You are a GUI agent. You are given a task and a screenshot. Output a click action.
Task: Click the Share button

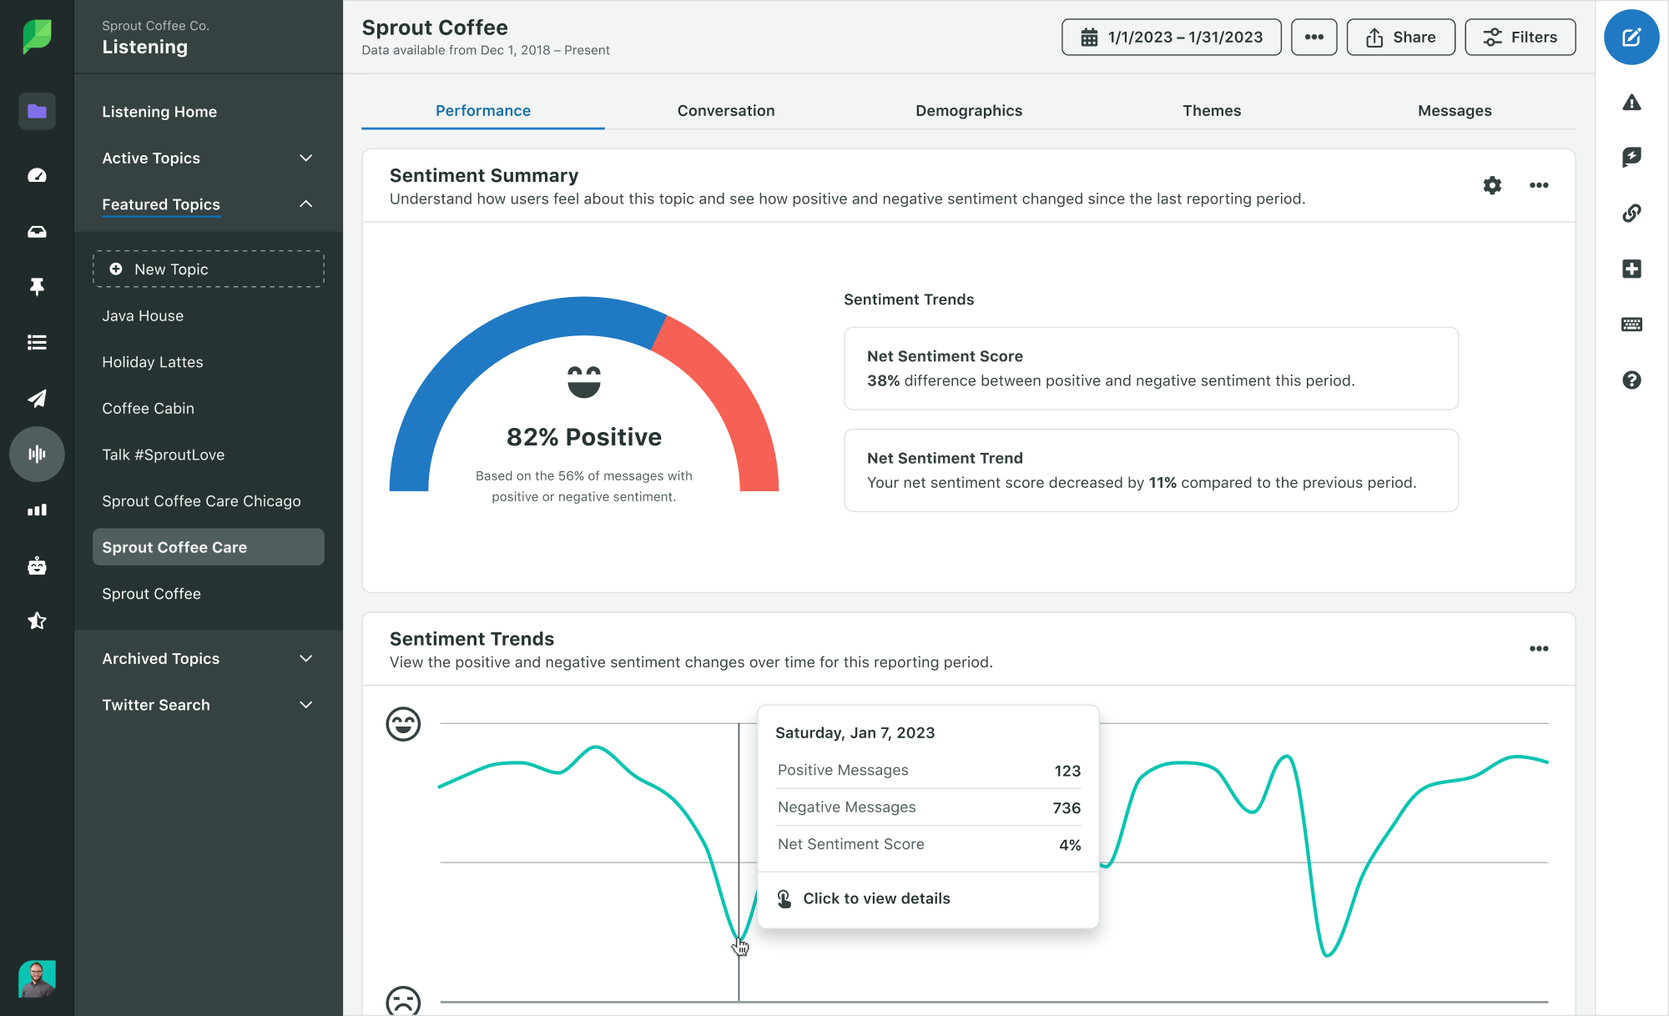tap(1401, 37)
